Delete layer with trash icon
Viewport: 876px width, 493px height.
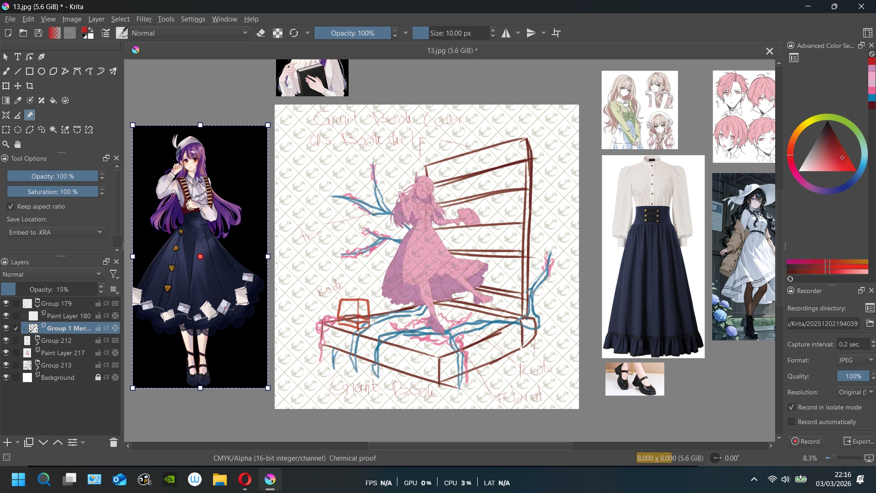point(114,442)
